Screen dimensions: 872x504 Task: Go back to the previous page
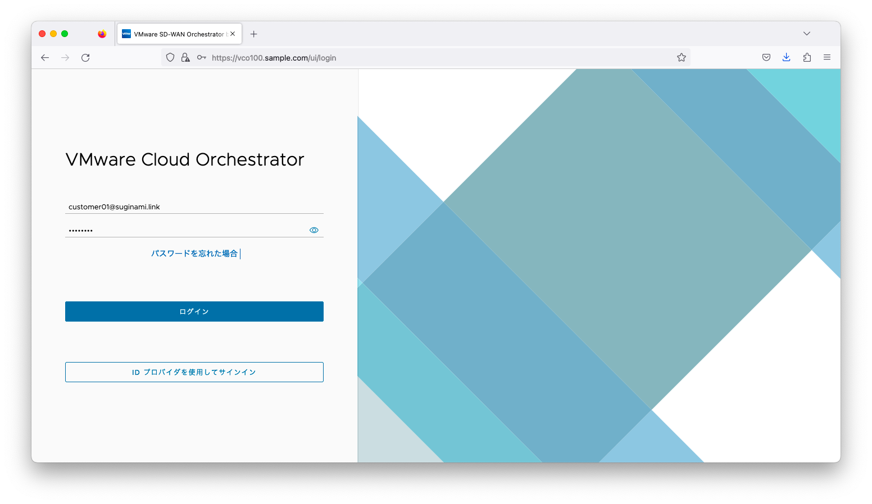(45, 58)
